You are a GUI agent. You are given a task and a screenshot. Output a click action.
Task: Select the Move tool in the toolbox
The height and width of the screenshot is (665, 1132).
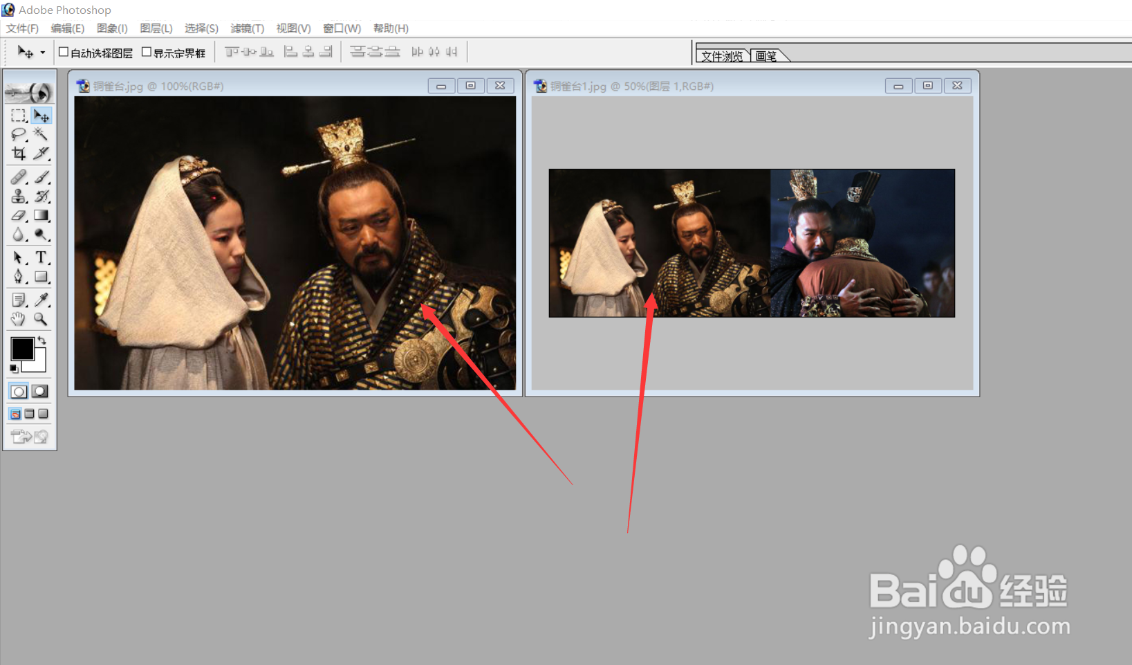pos(41,116)
